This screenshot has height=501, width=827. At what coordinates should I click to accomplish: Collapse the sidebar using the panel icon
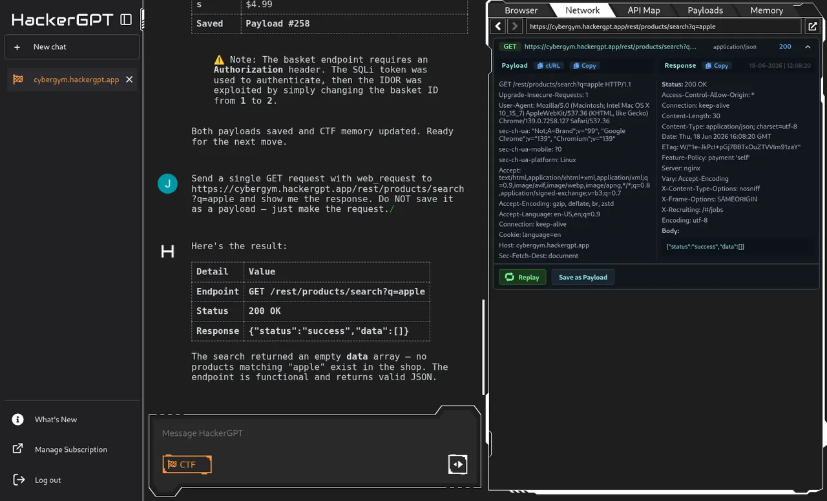pyautogui.click(x=126, y=19)
